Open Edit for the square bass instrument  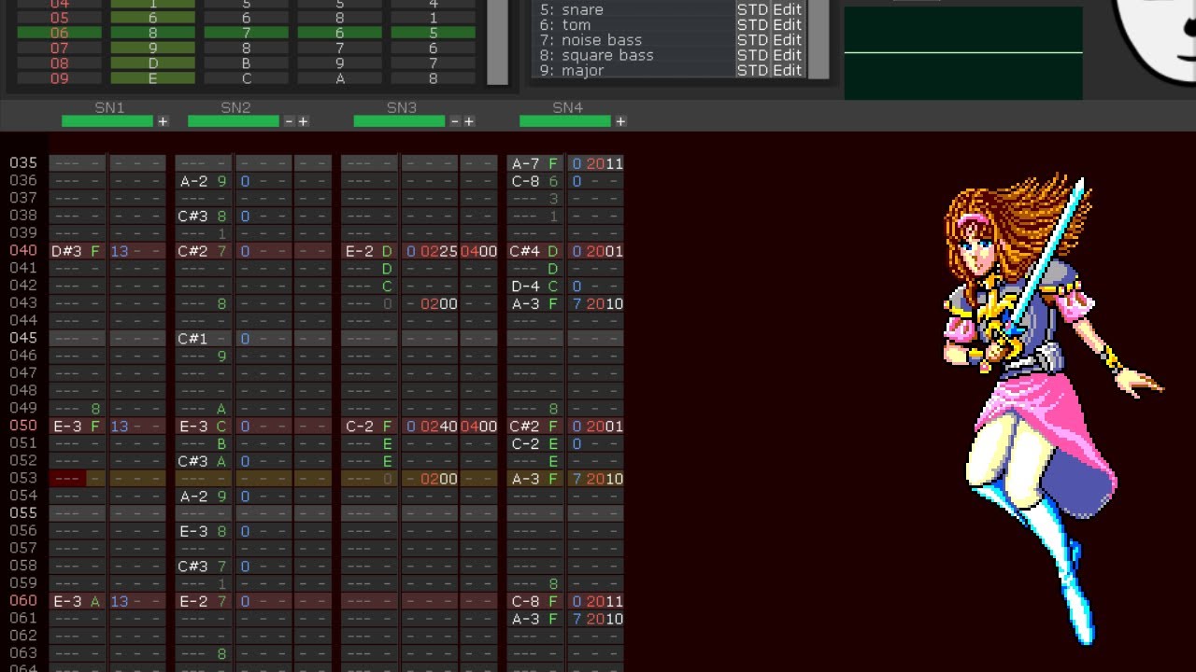tap(788, 55)
